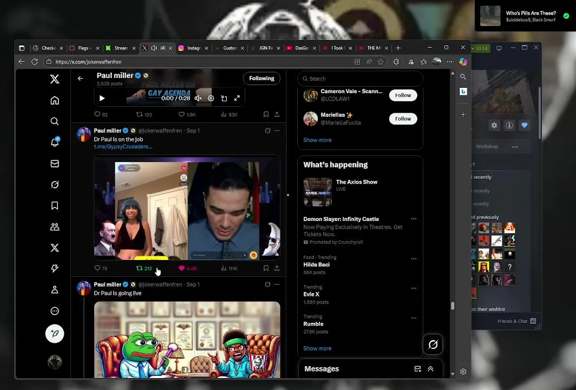
Task: Click the X Search field
Action: point(360,79)
